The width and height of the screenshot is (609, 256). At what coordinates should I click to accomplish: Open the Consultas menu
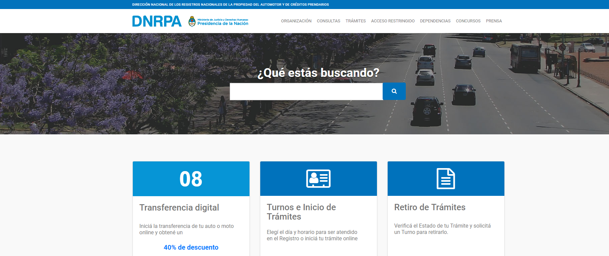point(328,21)
